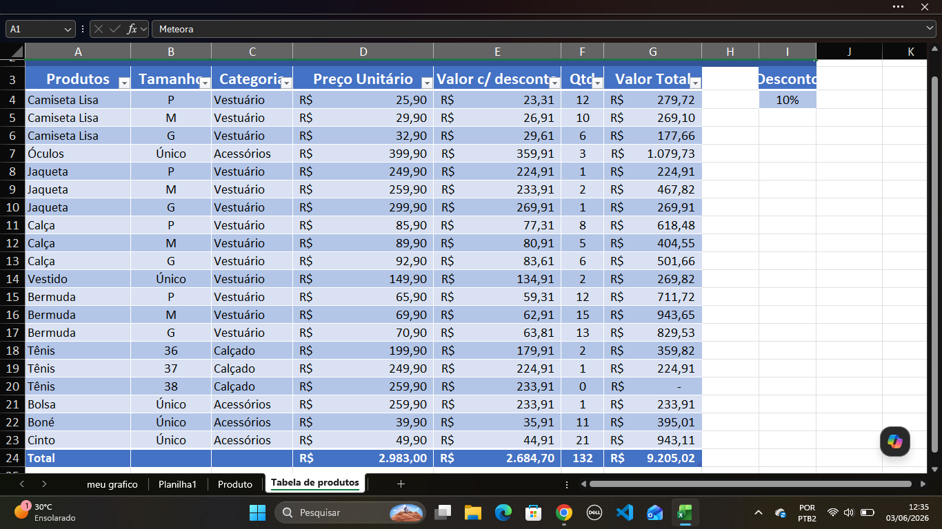Select the 10% discount cell
Viewport: 942px width, 529px height.
[x=788, y=100]
